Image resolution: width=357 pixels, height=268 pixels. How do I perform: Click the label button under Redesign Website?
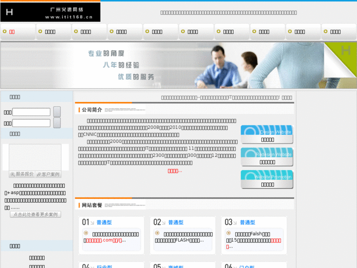tap(267, 162)
